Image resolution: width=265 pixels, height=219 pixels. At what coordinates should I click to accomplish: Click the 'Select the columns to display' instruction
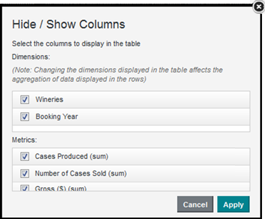tap(76, 44)
